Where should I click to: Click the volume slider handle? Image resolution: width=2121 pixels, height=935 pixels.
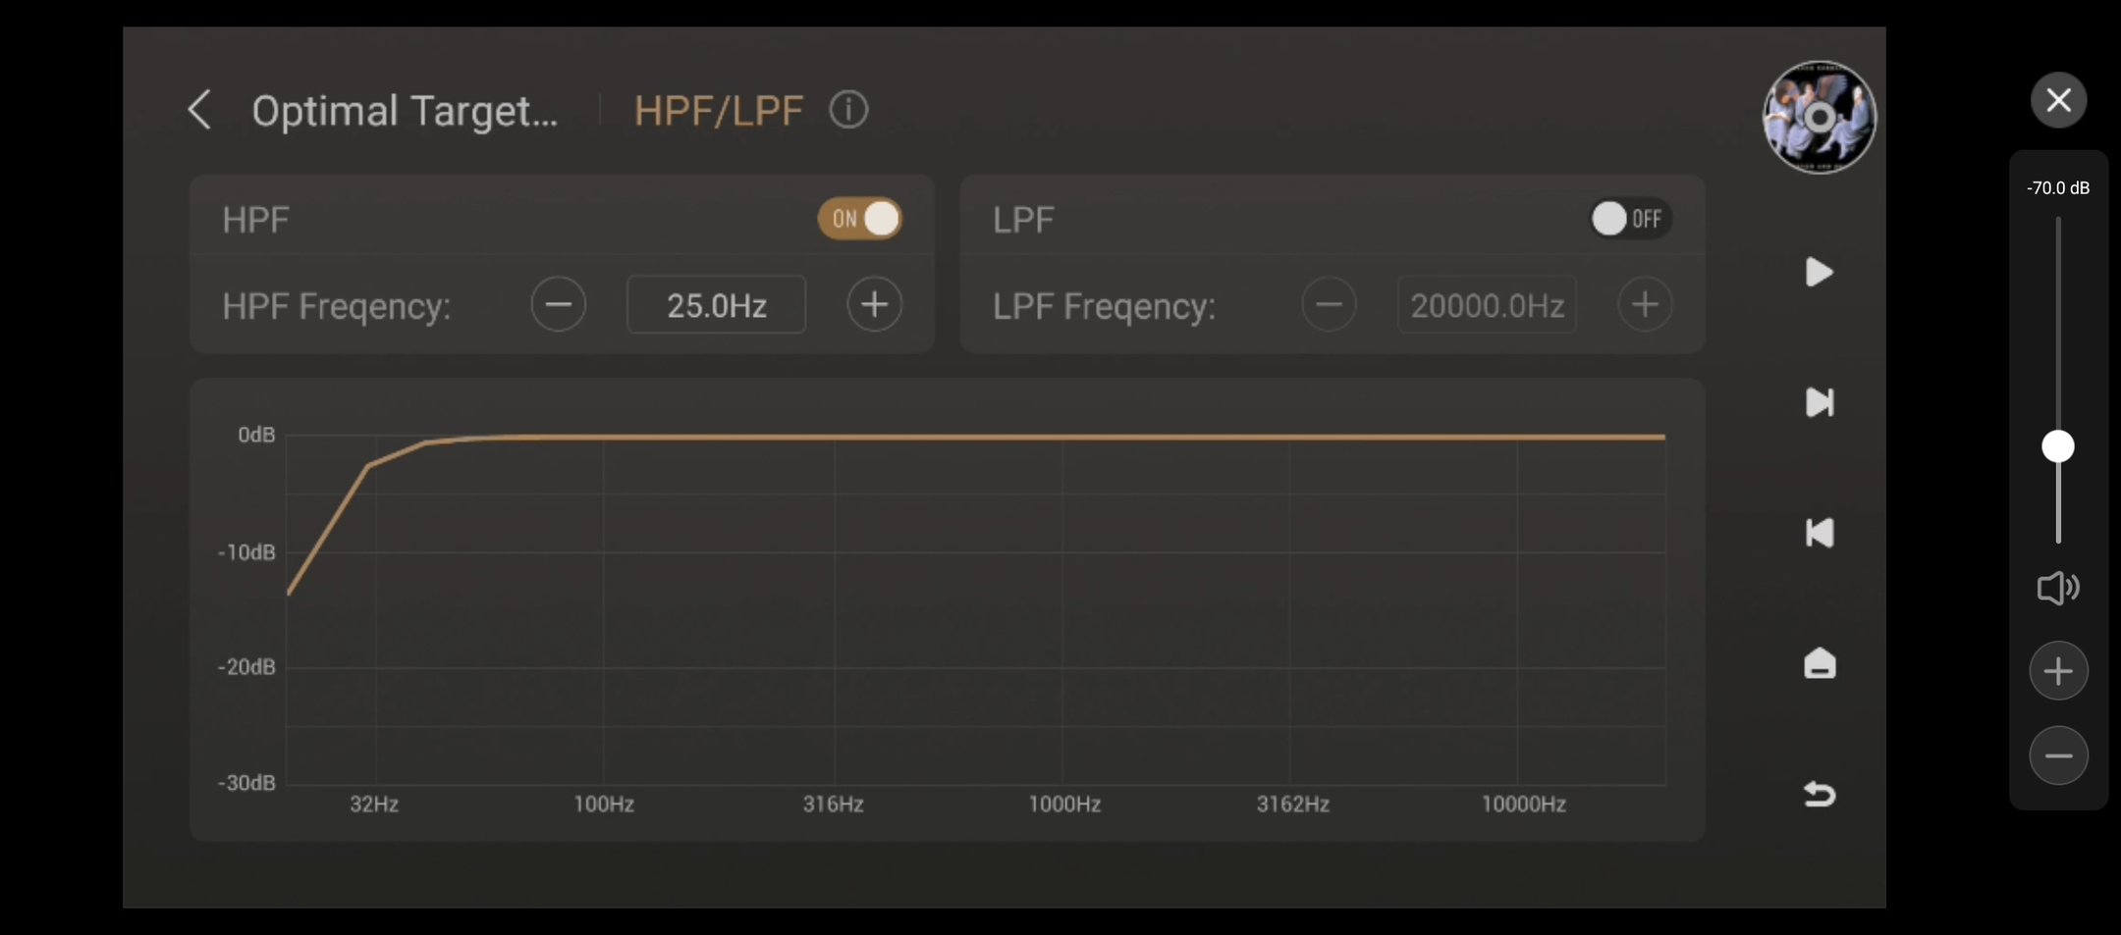point(2058,446)
